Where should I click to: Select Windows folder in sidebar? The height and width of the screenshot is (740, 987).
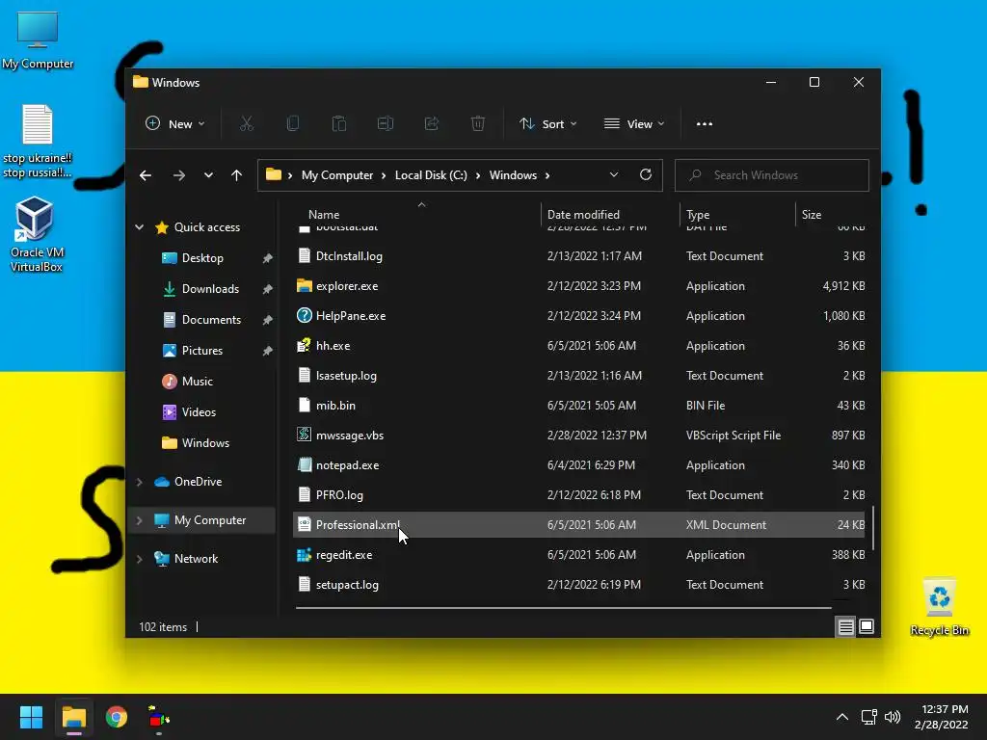205,443
